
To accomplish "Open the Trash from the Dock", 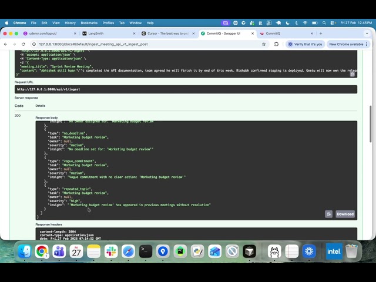I will pos(351,251).
